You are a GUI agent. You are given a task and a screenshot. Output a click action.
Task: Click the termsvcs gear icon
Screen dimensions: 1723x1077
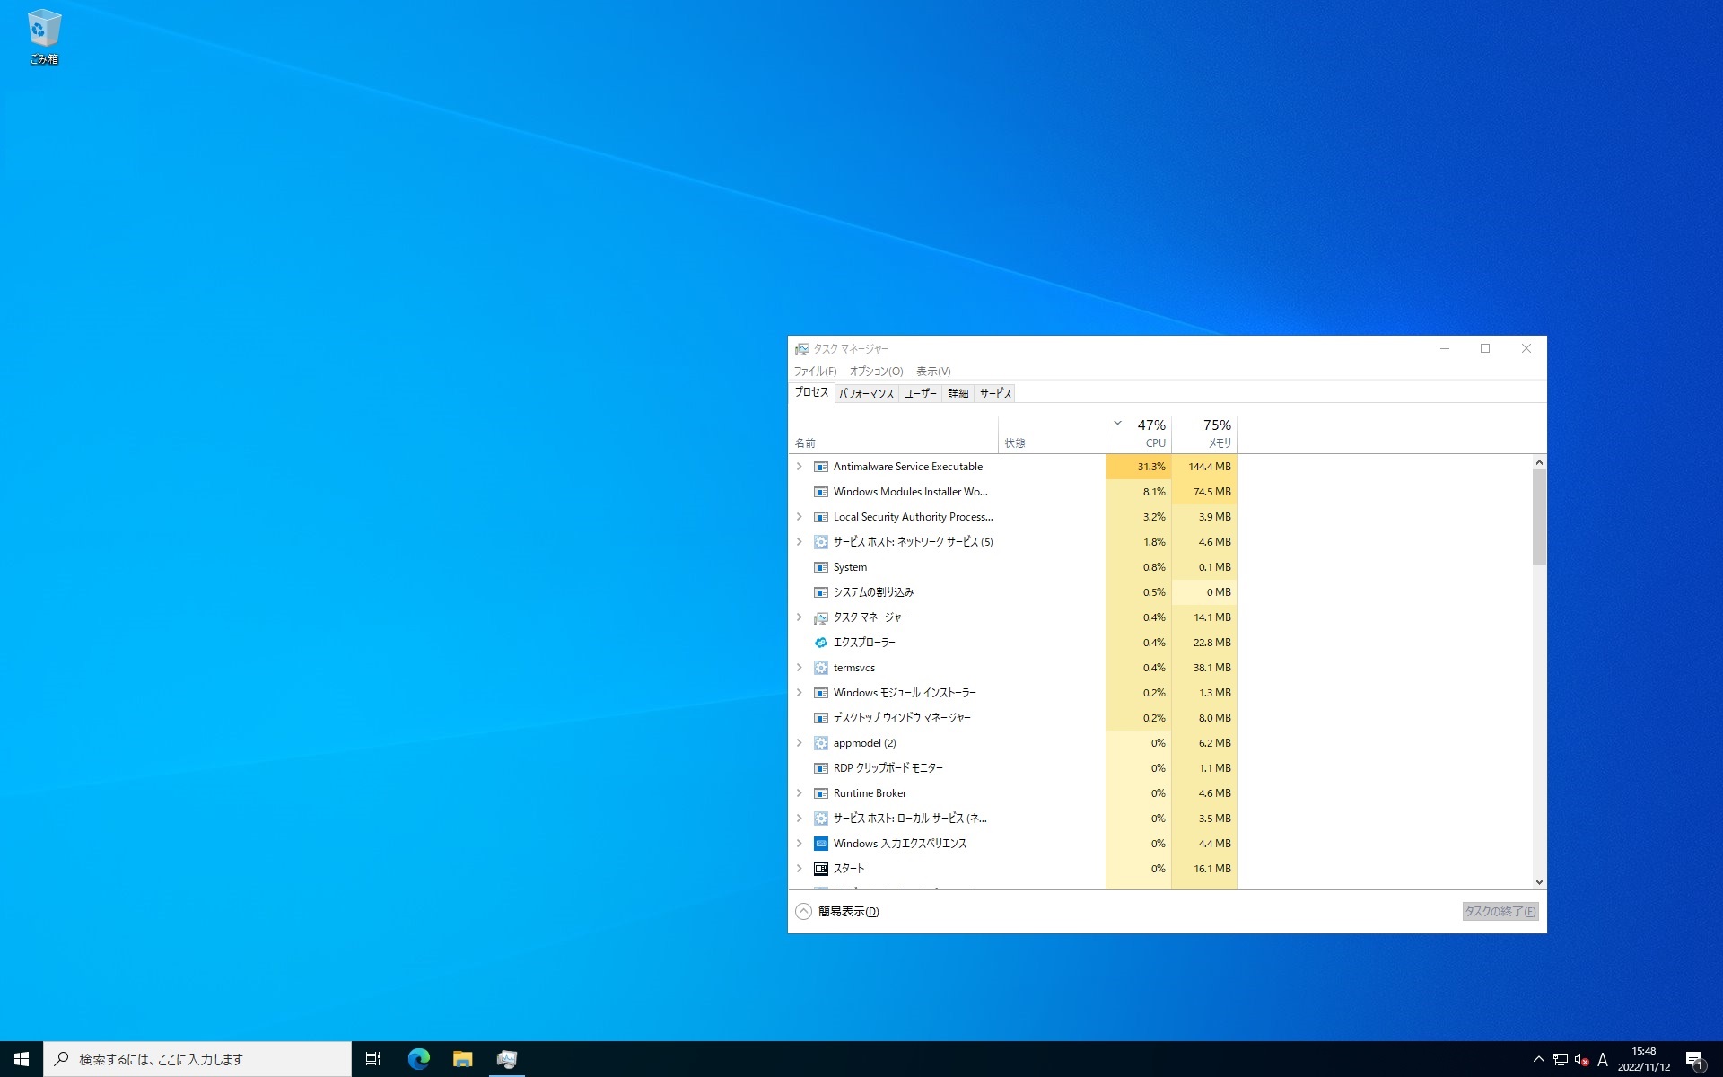820,668
